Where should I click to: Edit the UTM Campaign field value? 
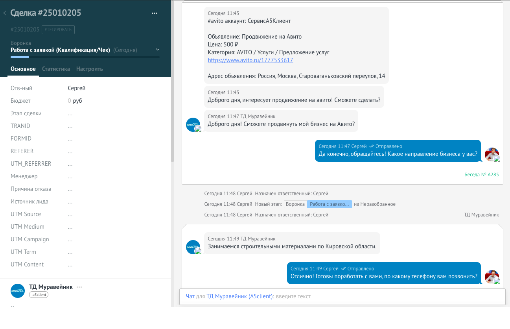click(70, 240)
